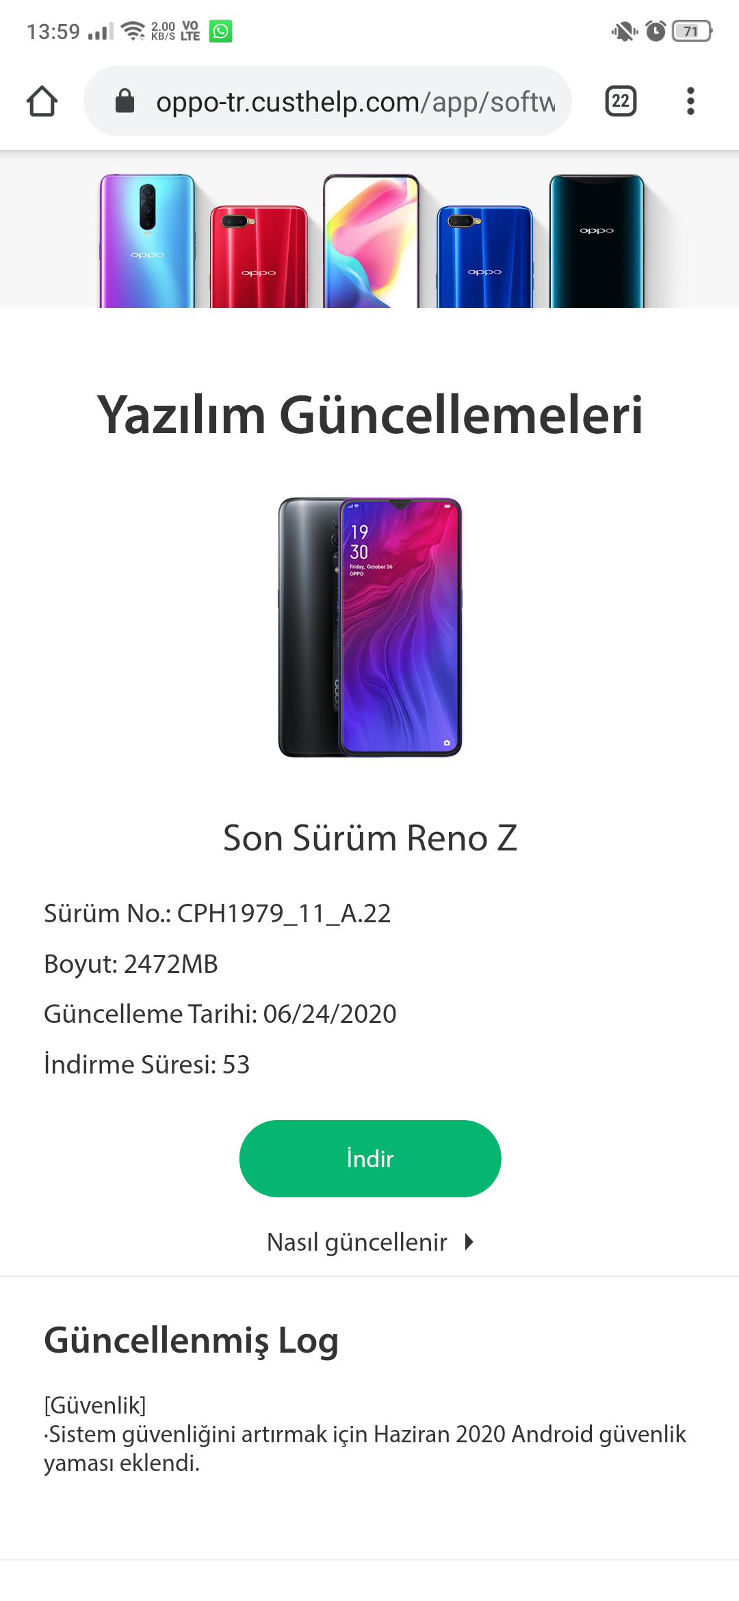
Task: Click the oppo-tr.custhelp.com address bar
Action: pos(328,101)
